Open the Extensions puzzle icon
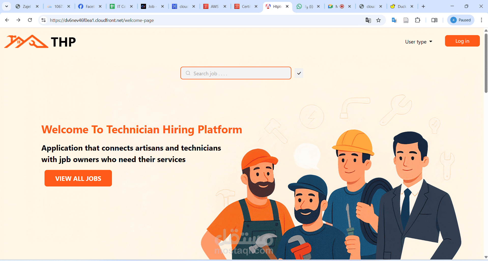 tap(418, 20)
